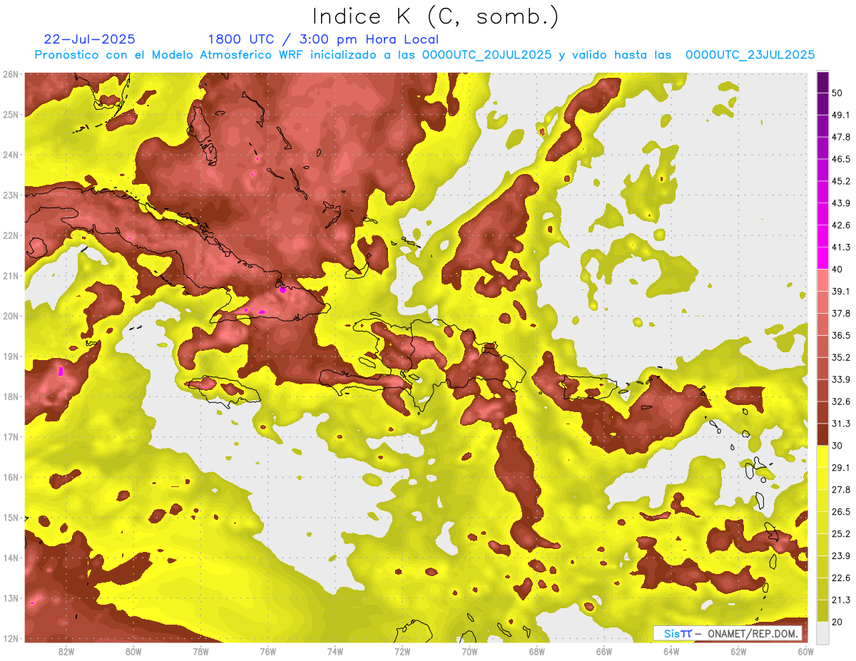Click the date "22-Jul-2025"
The image size is (856, 661).
point(89,39)
